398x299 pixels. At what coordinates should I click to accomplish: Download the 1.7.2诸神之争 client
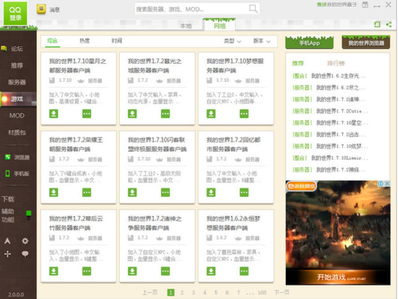click(132, 271)
